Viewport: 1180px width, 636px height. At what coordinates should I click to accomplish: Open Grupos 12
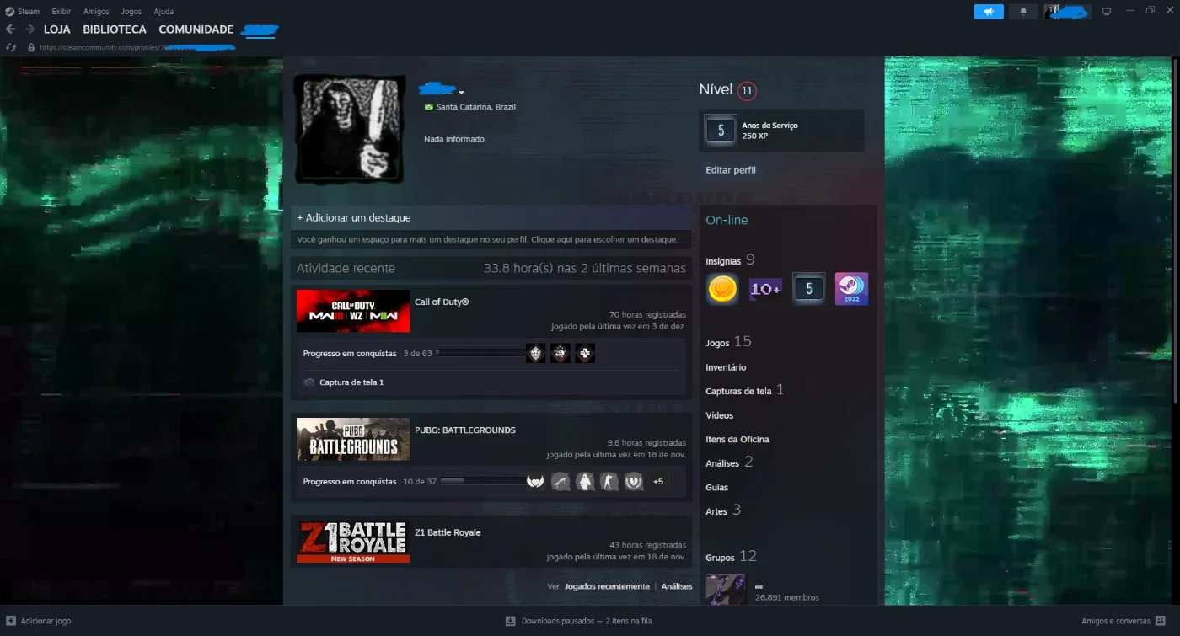[x=731, y=557]
